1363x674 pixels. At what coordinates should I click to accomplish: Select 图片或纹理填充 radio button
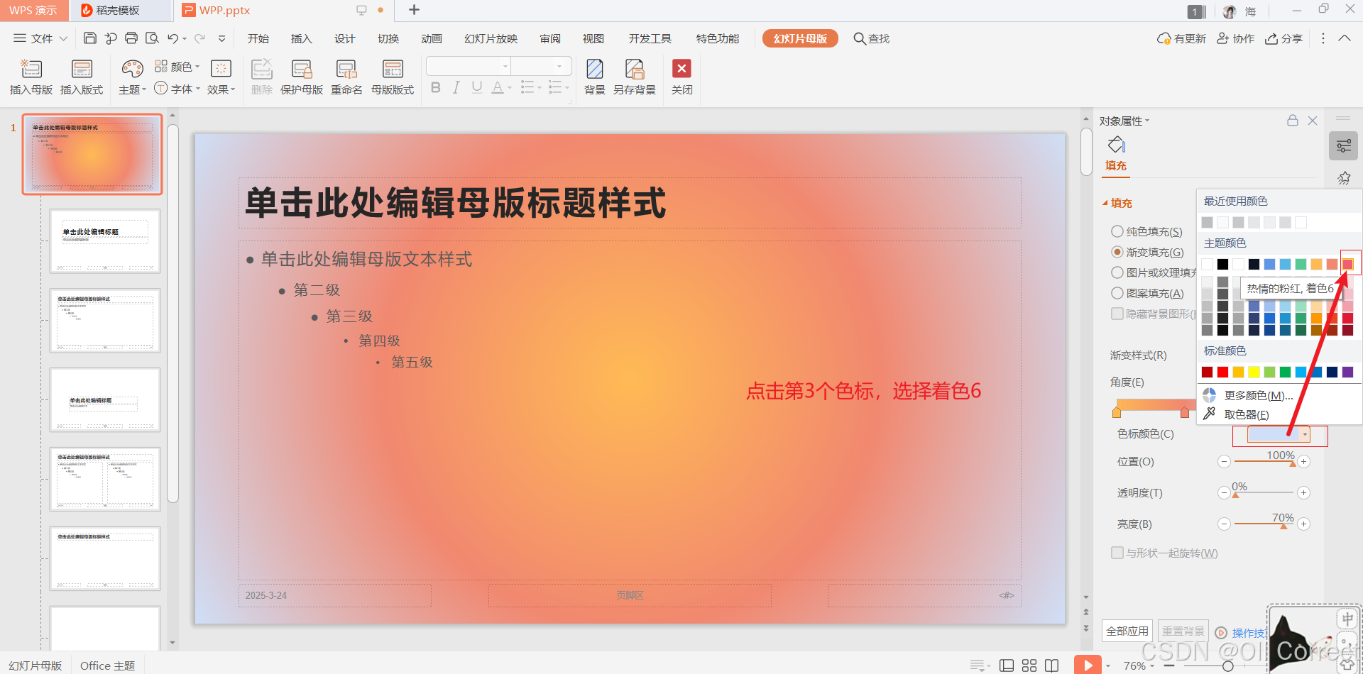pyautogui.click(x=1117, y=272)
